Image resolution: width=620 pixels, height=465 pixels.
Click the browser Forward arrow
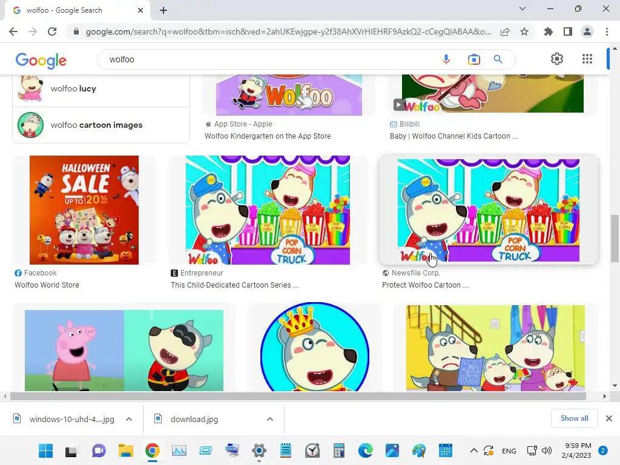pyautogui.click(x=33, y=31)
